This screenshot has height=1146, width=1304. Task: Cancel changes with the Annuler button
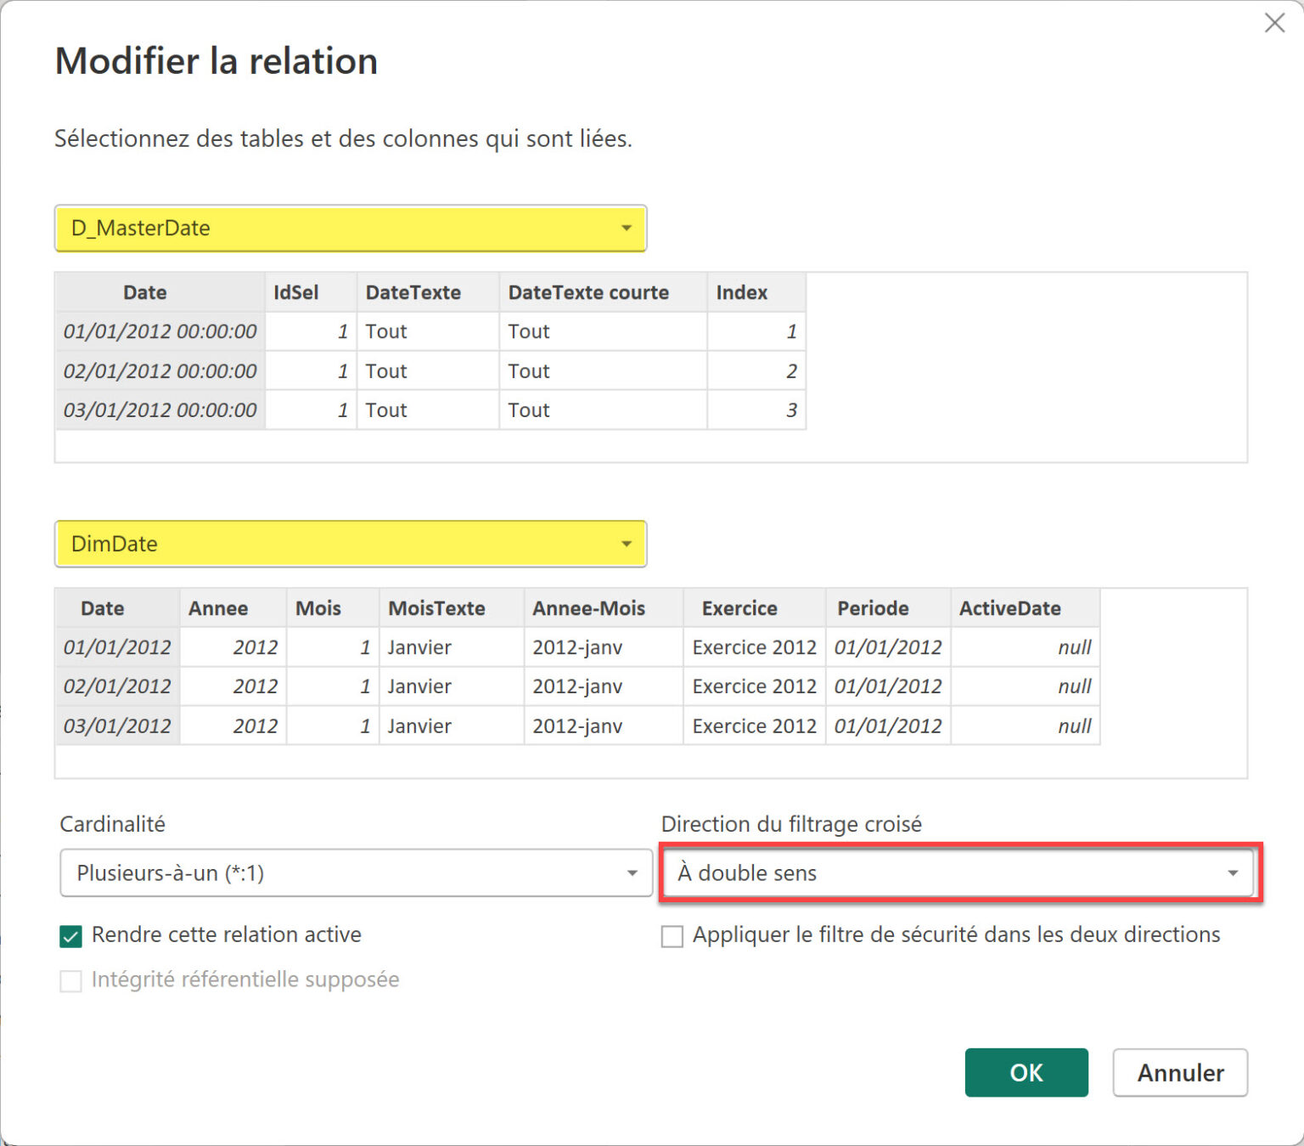(1180, 1073)
